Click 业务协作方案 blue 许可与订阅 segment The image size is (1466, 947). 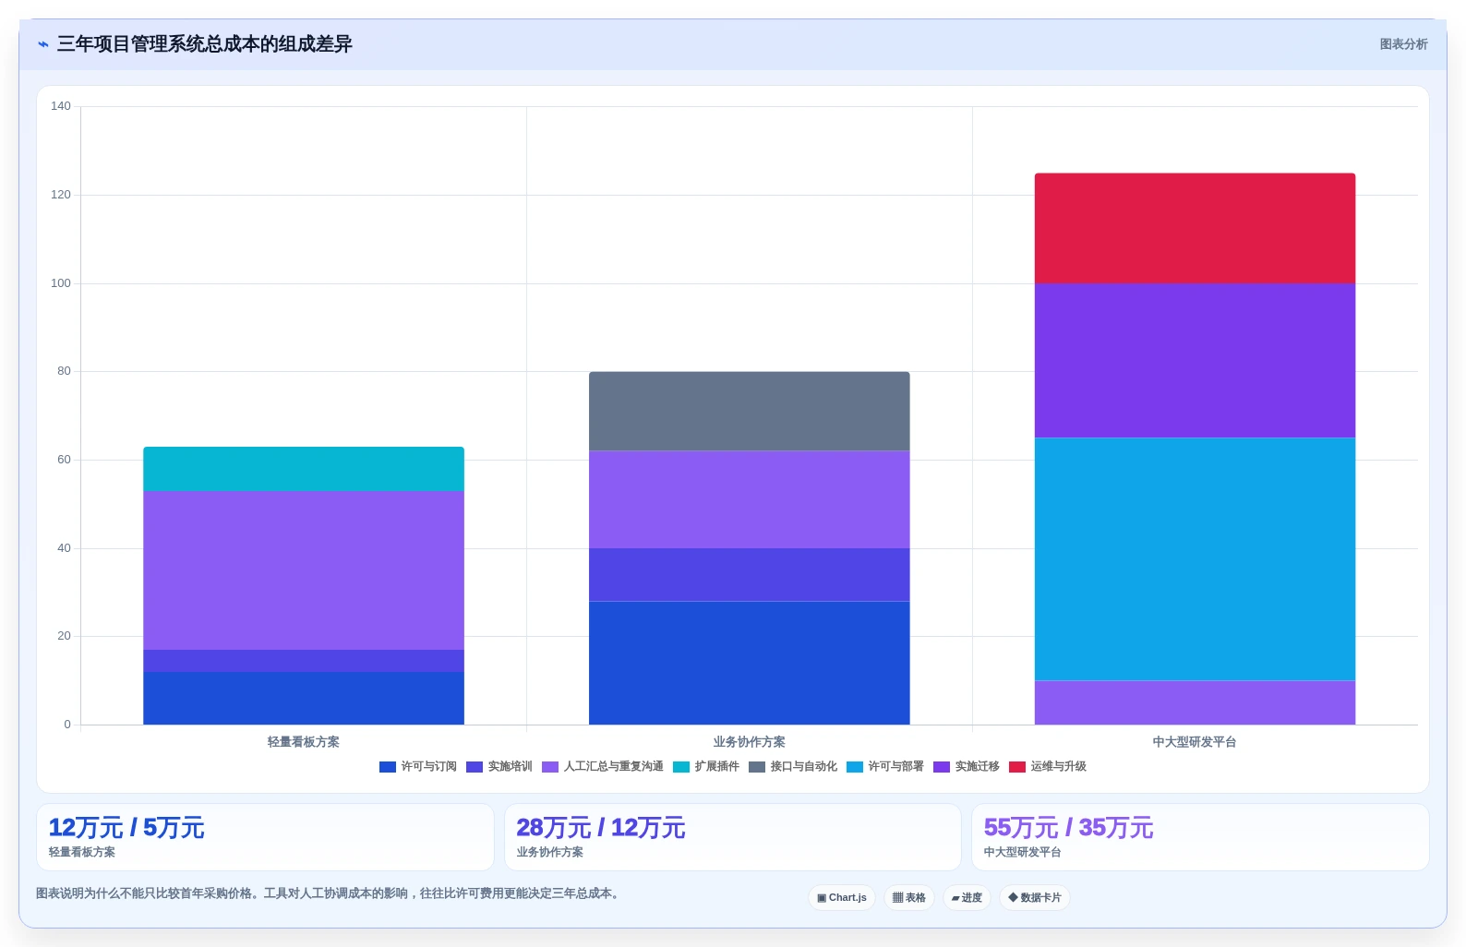[750, 663]
